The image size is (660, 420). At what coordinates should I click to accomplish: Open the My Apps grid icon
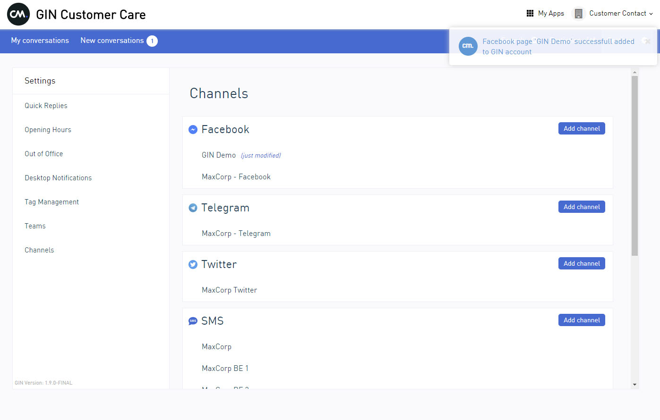coord(530,13)
